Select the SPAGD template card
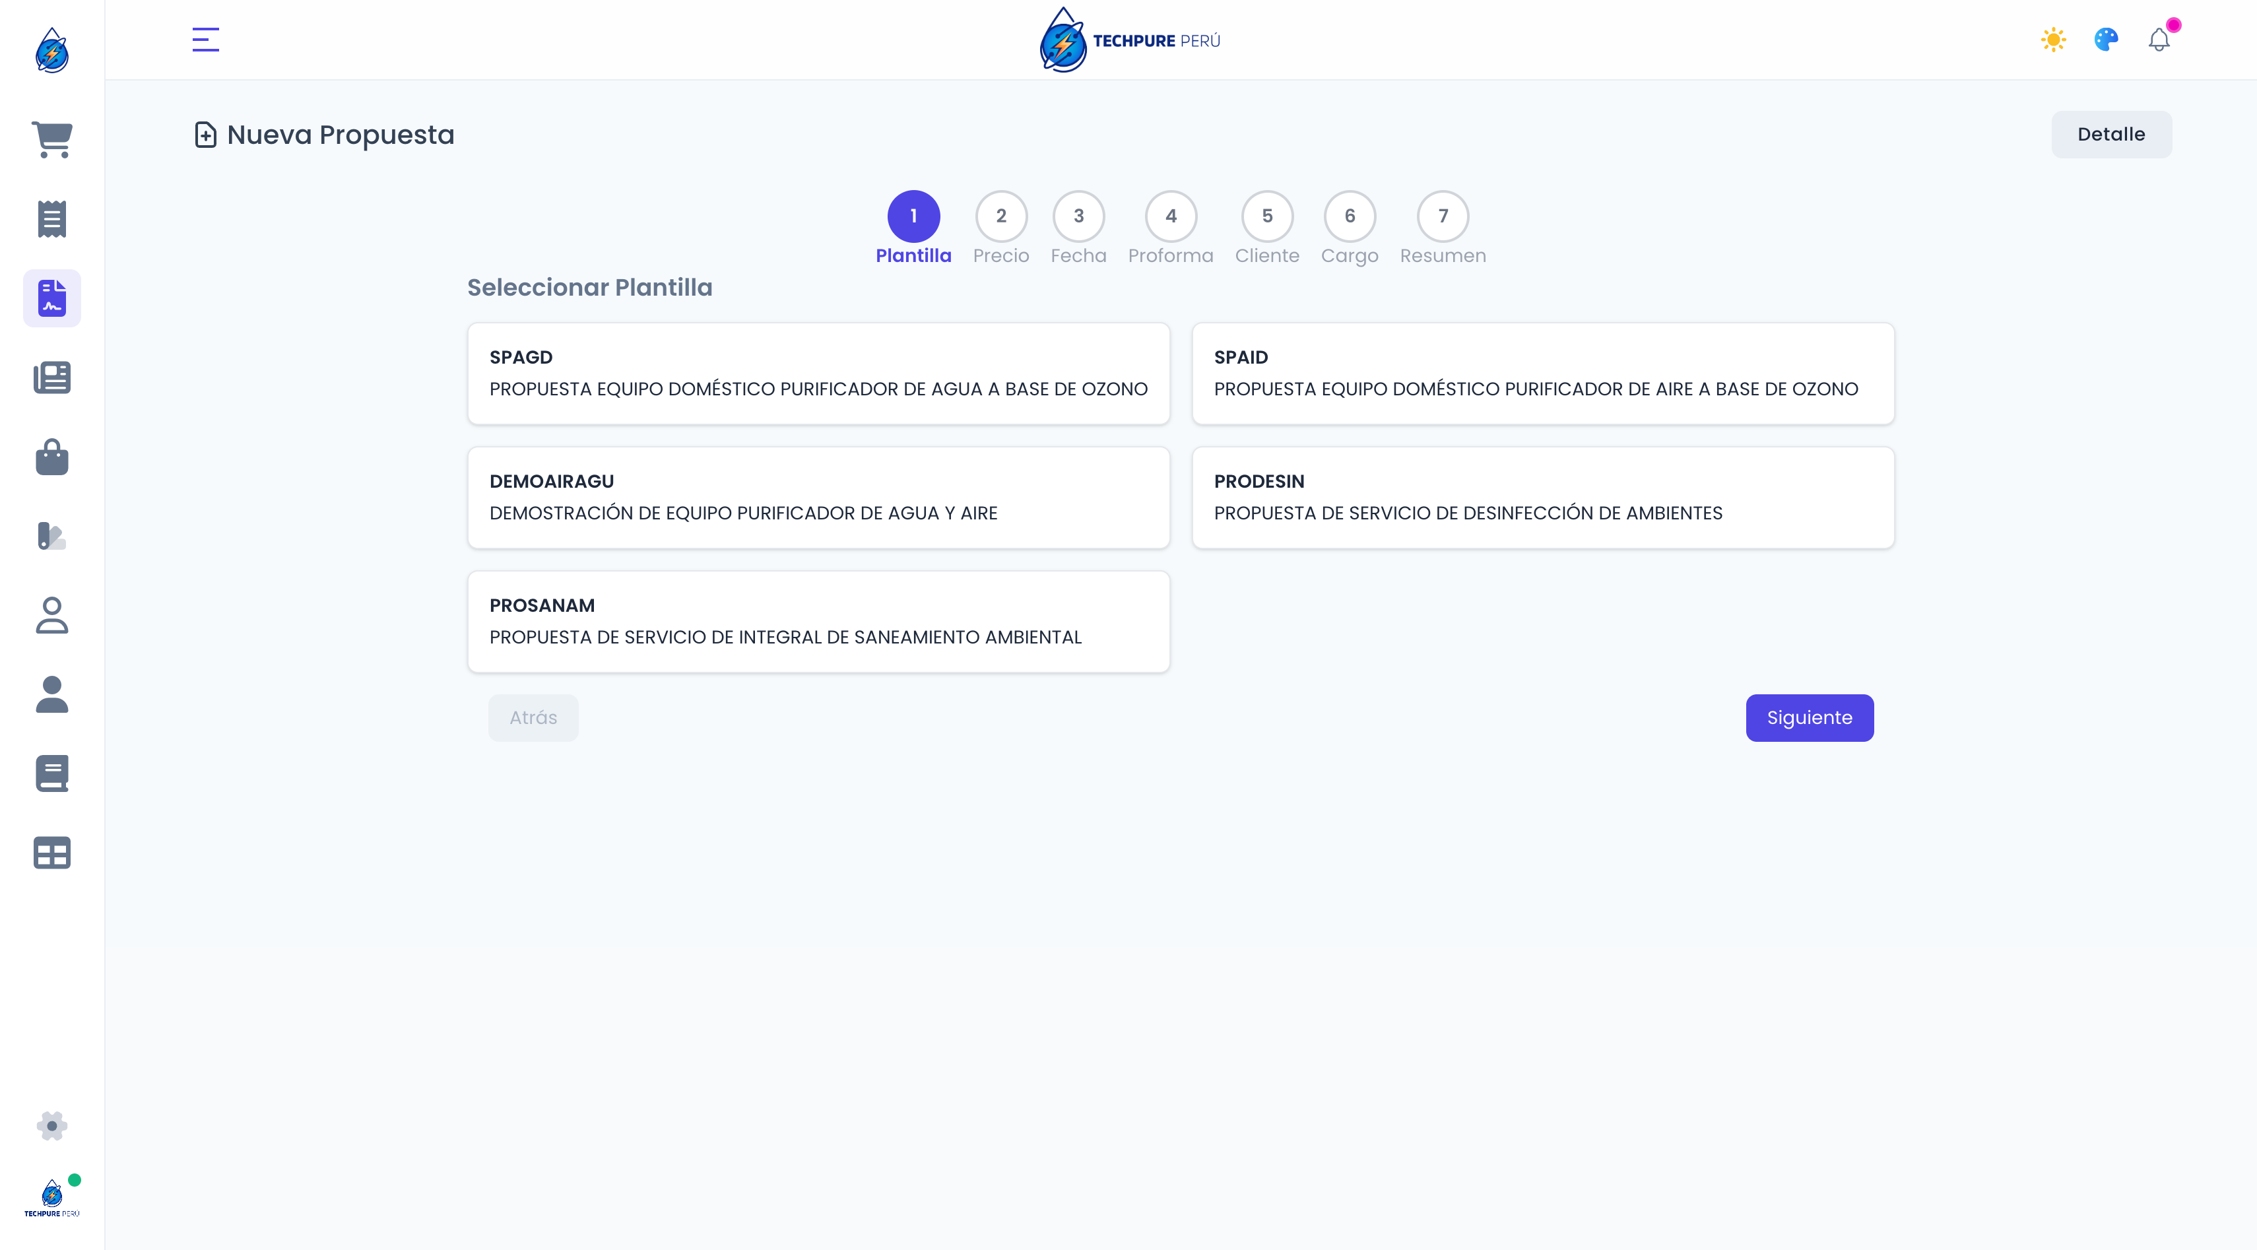This screenshot has height=1250, width=2257. (x=818, y=374)
